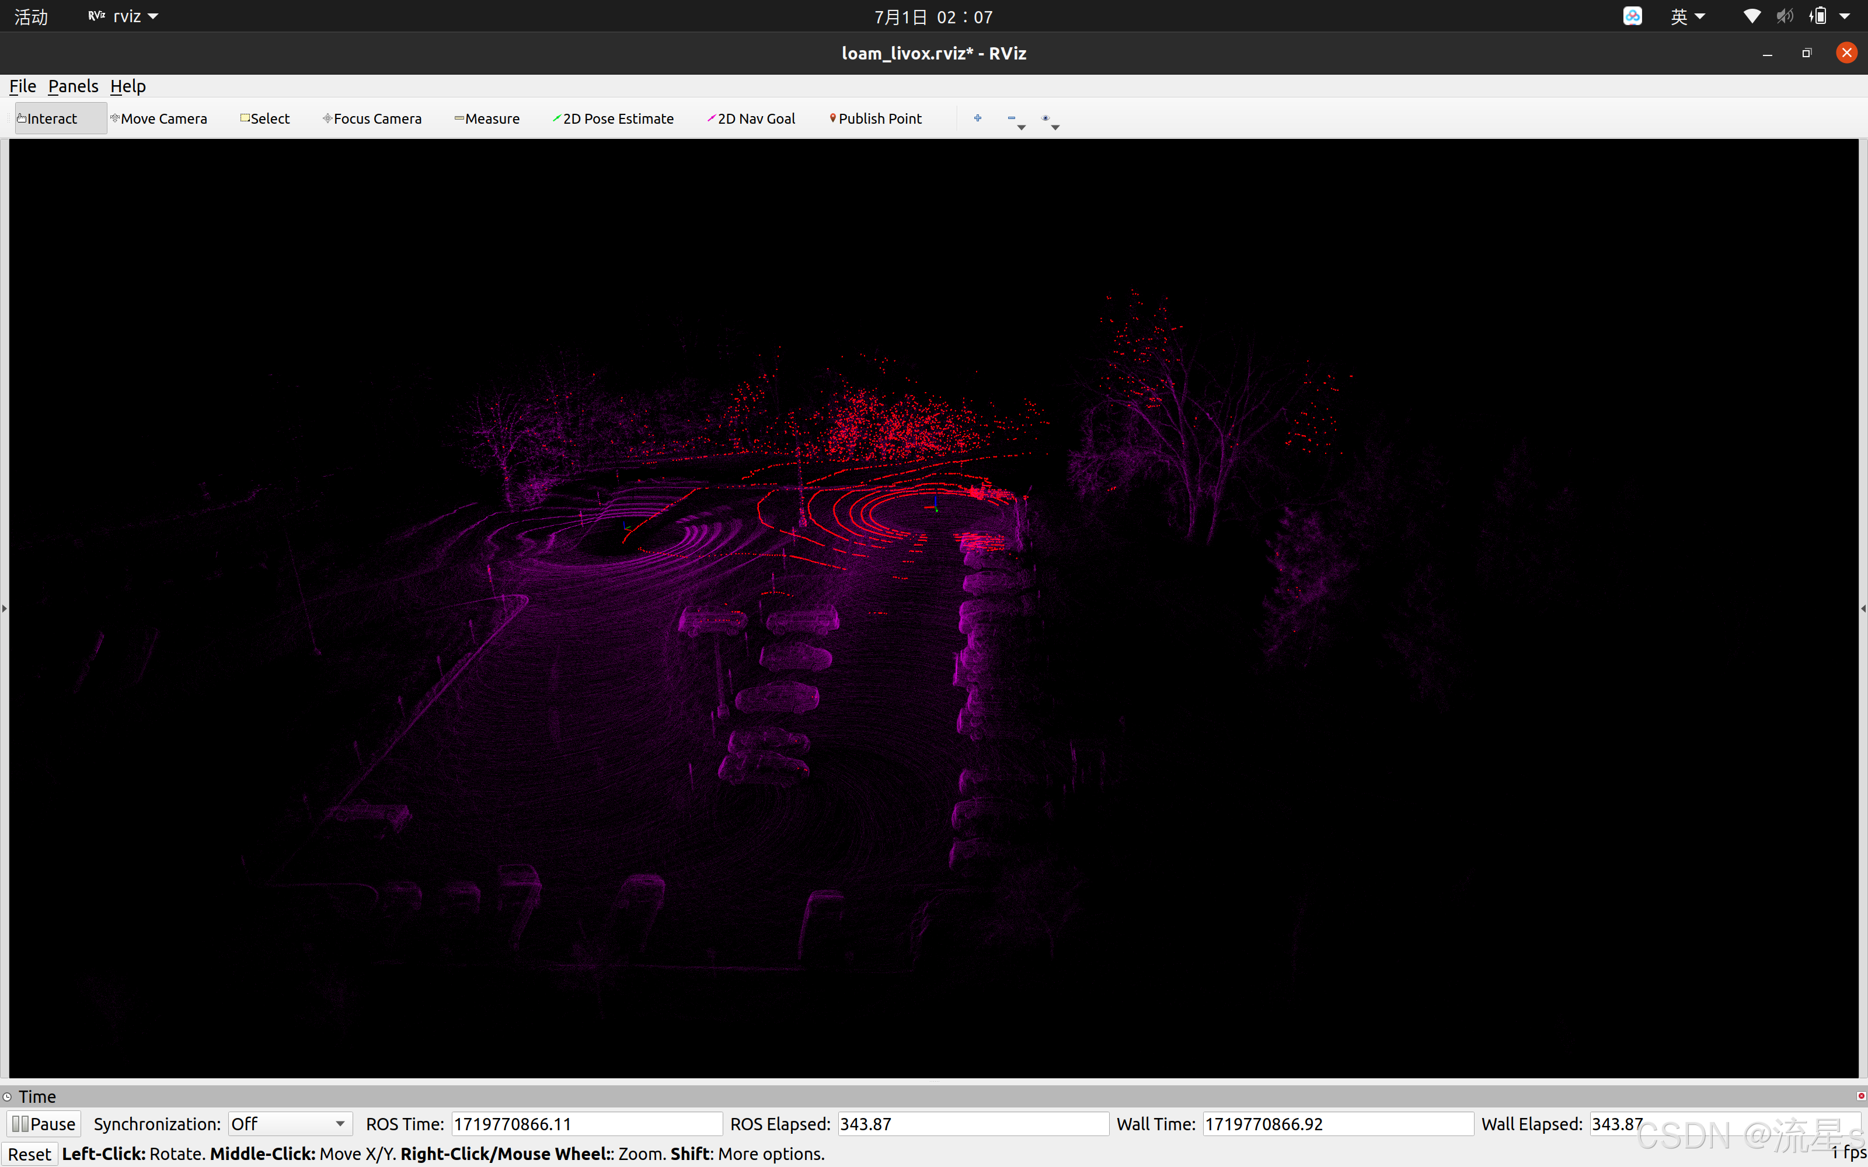Screen dimensions: 1868x1167
Task: Click the Wi-Fi status icon
Action: tap(1752, 16)
